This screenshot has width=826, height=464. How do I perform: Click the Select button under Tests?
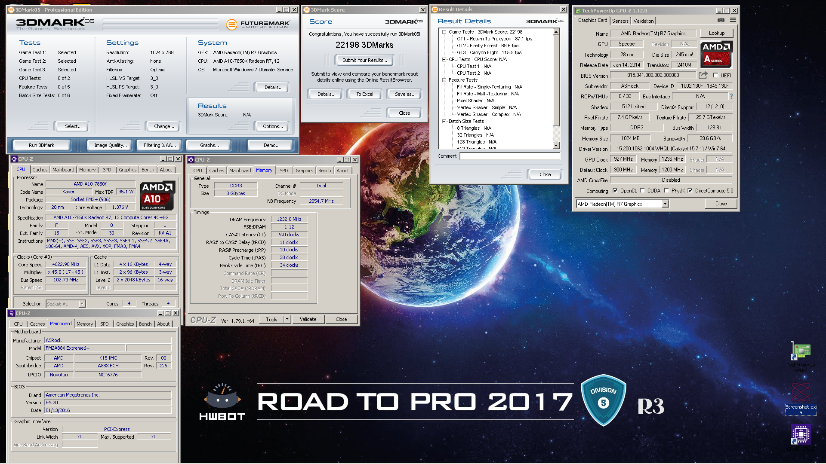pos(73,126)
